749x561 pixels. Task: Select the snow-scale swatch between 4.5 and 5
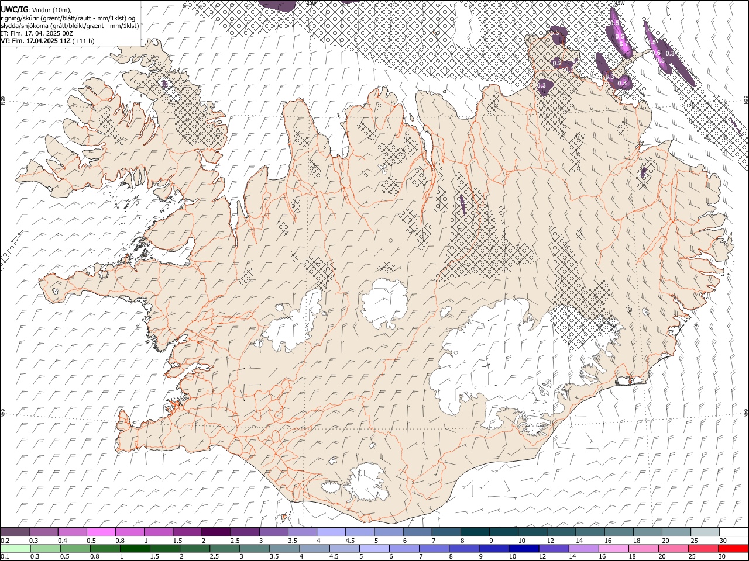pyautogui.click(x=359, y=532)
